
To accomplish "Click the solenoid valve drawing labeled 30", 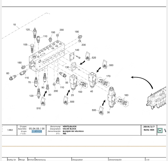I will click(x=111, y=97).
